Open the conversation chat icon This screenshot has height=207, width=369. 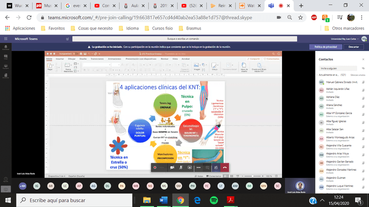(x=207, y=168)
